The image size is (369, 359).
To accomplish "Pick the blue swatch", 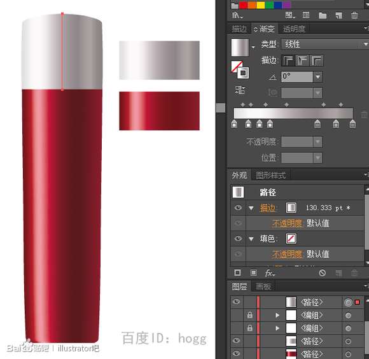I will pyautogui.click(x=278, y=5).
